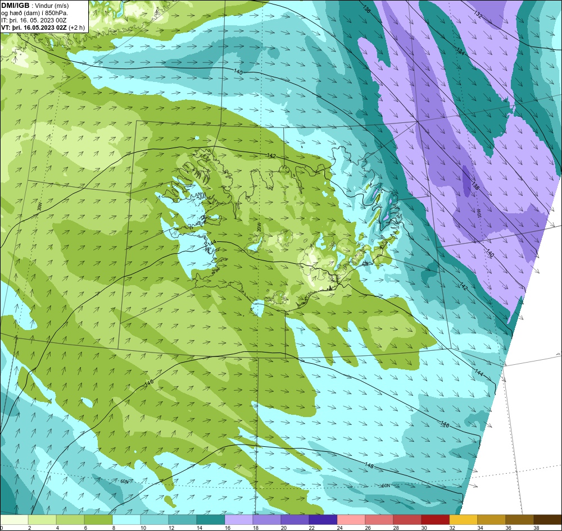Click the legend tick label "32"
This screenshot has width=562, height=531.
(452, 528)
